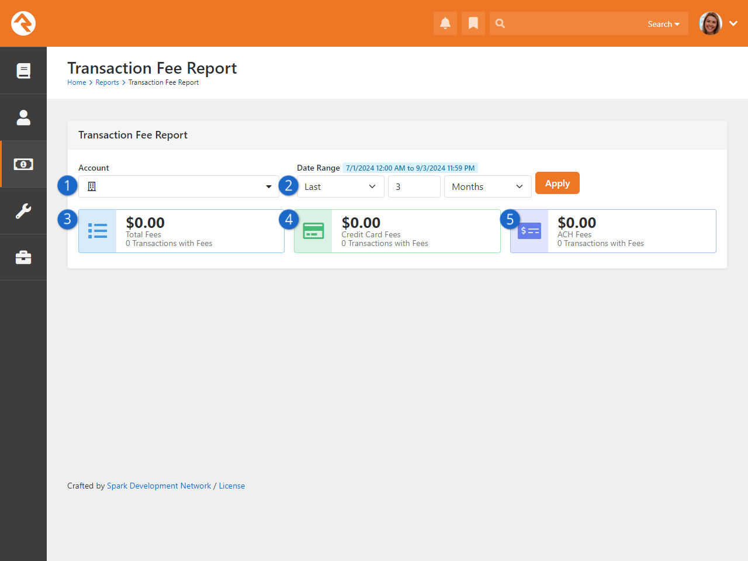Click the account building icon
Image resolution: width=748 pixels, height=561 pixels.
click(x=92, y=186)
